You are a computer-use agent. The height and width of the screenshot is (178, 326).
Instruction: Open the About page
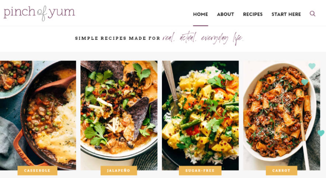click(x=226, y=14)
